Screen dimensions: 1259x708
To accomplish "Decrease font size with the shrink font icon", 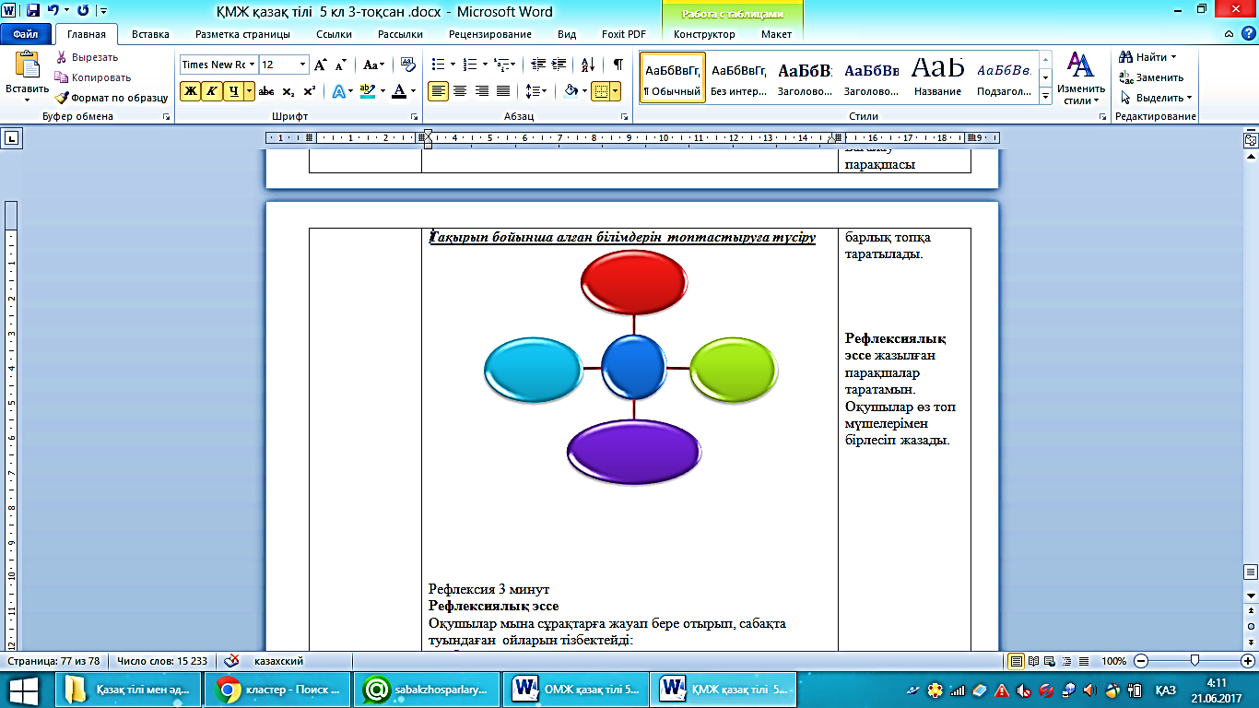I will coord(340,65).
